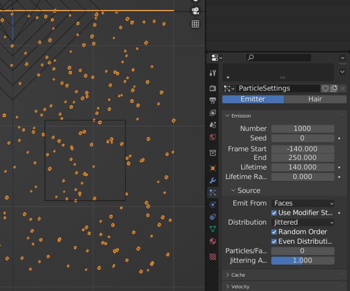
Task: Toggle the viewport camera view icon
Action: (195, 11)
